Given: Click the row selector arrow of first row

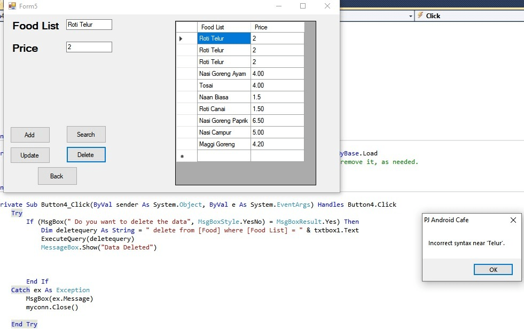Looking at the screenshot, I should [181, 38].
